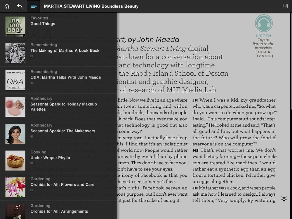Click the MARTHA STEWART LIVING Boundless Beauty title
The image size is (292, 219).
click(x=91, y=6)
